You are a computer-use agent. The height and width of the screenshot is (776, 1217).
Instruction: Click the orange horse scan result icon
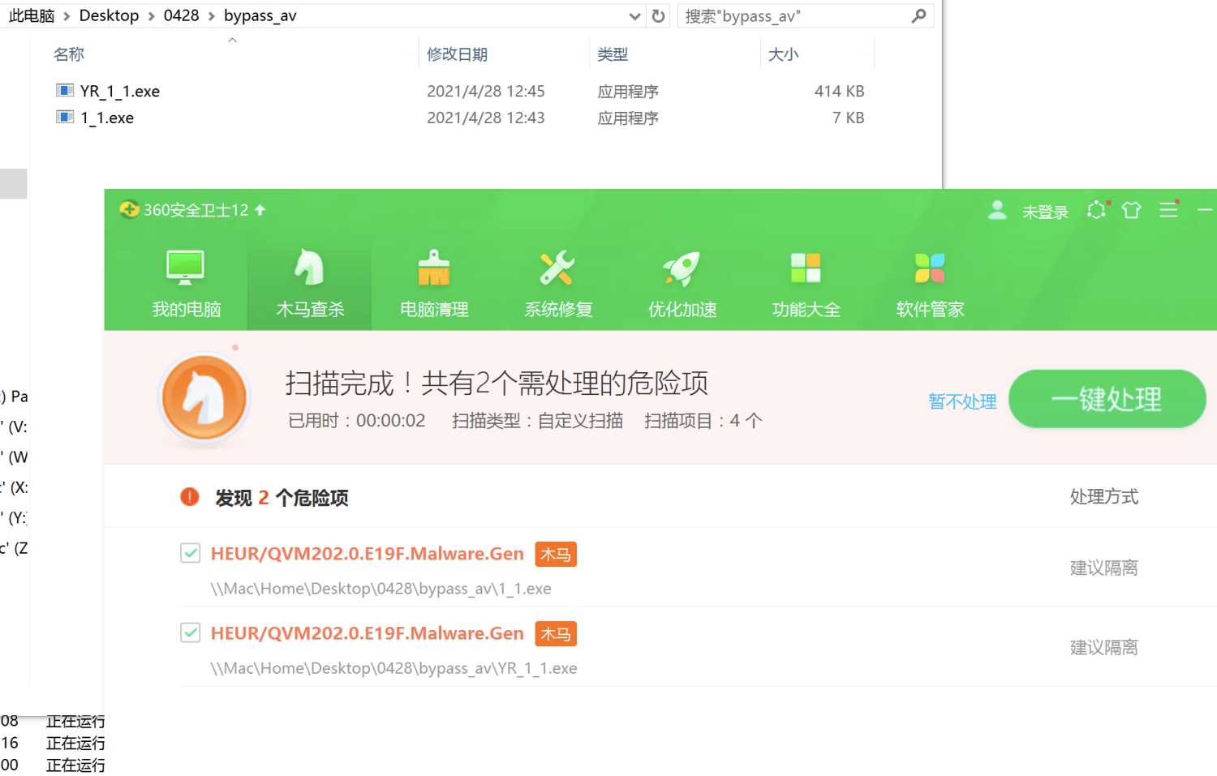pos(204,398)
